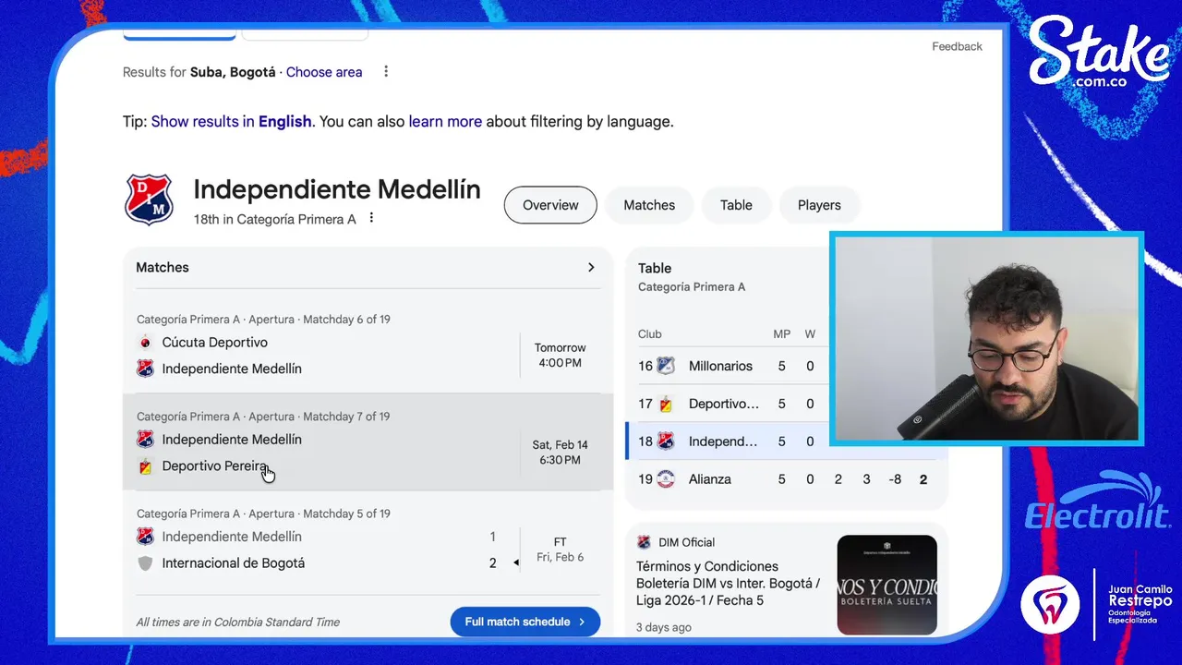The height and width of the screenshot is (665, 1182).
Task: Click the Alianza crest in table row 19
Action: click(x=666, y=479)
